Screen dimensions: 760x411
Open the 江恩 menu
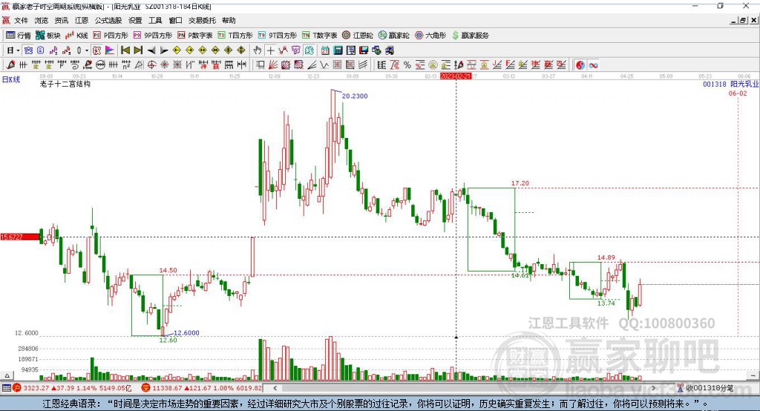click(82, 20)
